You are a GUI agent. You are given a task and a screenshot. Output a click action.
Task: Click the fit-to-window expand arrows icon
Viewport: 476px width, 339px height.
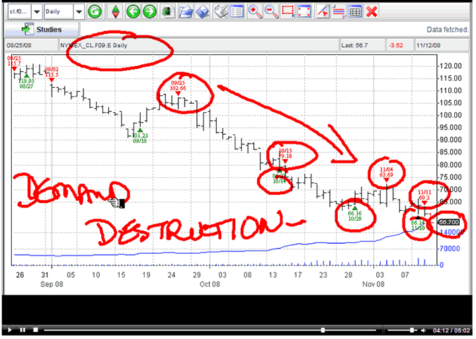(x=304, y=12)
